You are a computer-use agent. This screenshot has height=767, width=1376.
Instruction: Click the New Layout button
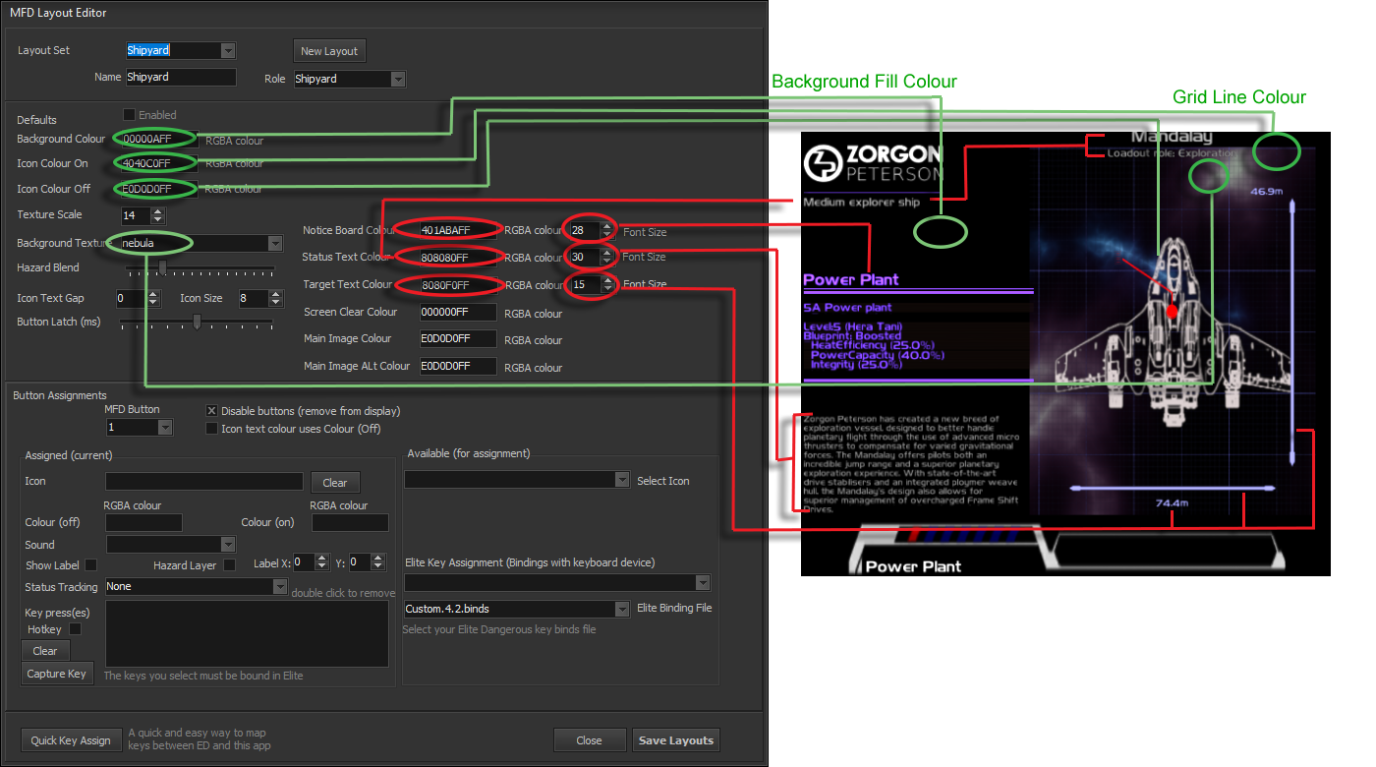(329, 51)
